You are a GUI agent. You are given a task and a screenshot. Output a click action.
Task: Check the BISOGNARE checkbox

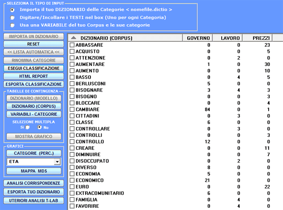[x=72, y=90]
